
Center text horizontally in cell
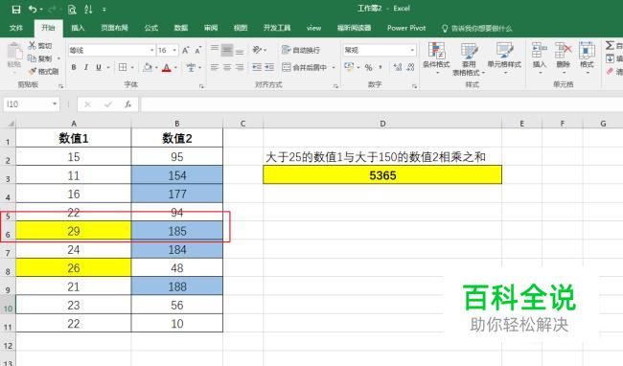pos(227,67)
